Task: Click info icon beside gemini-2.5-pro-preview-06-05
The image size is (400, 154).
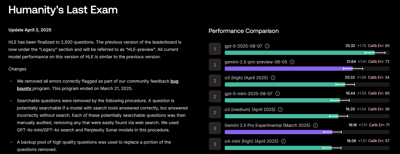Action: tap(292, 62)
